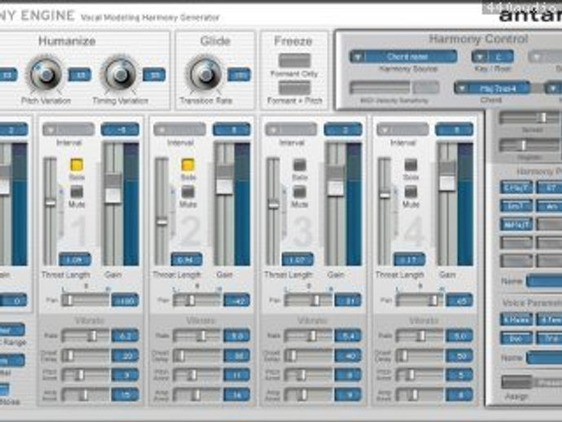
Task: Click the Glide Transition Rate knob
Action: tap(205, 75)
